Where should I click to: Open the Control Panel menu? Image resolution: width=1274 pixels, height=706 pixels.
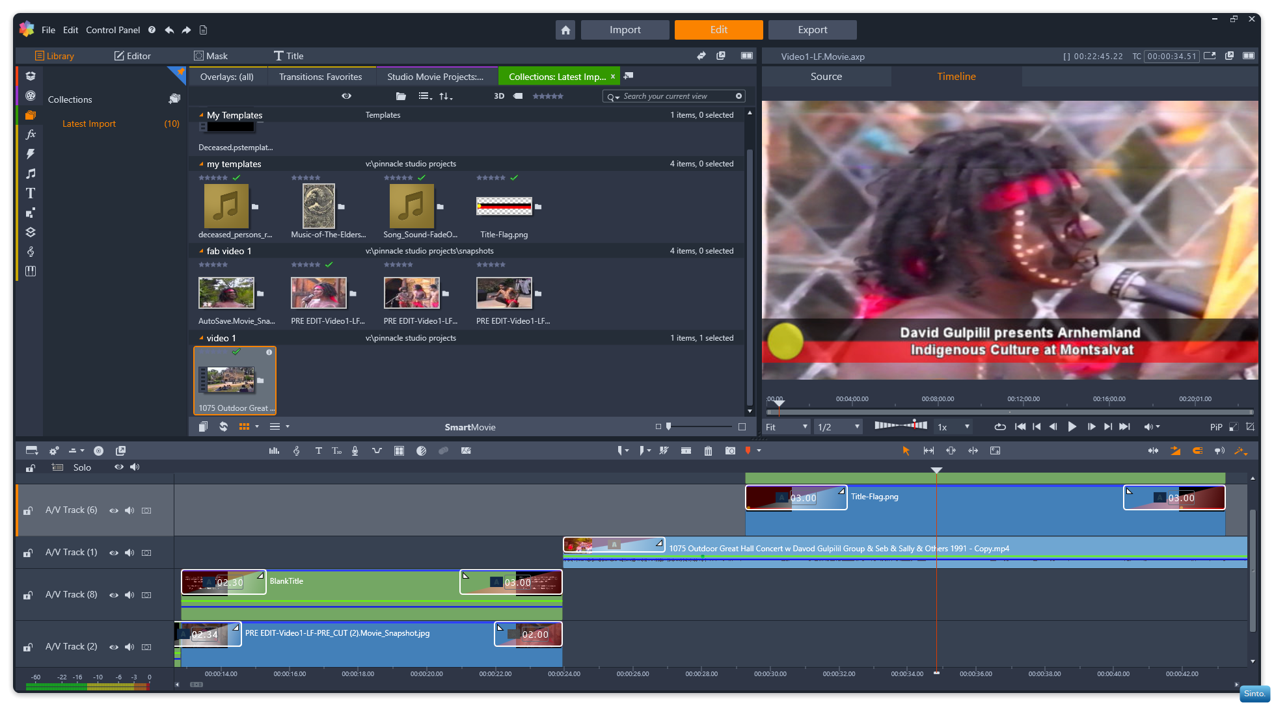point(113,30)
